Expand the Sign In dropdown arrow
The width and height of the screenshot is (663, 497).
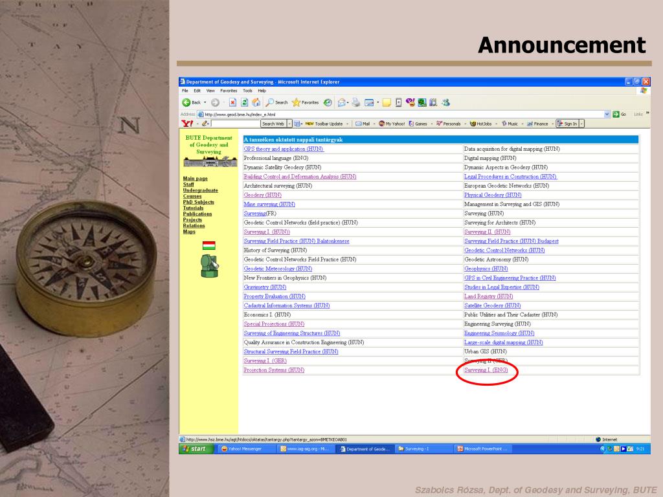582,124
